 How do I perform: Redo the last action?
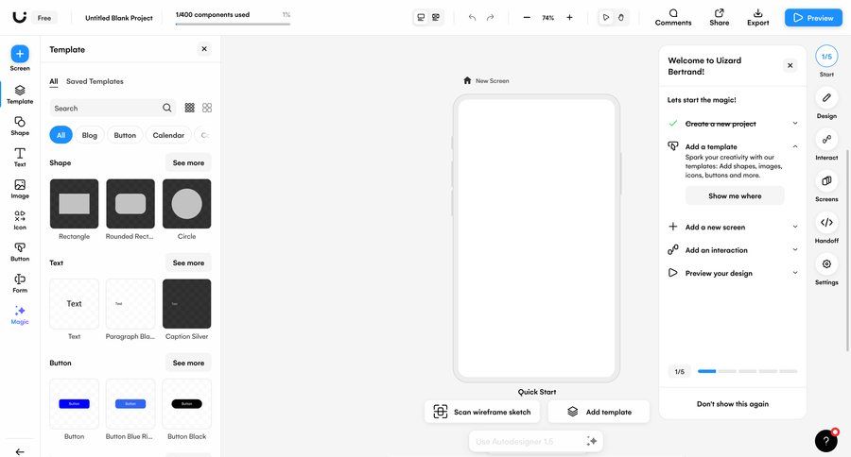(490, 17)
